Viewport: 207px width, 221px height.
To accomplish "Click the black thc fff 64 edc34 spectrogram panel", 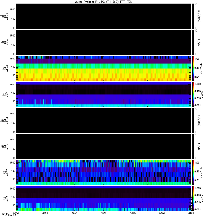I will pos(104,120).
